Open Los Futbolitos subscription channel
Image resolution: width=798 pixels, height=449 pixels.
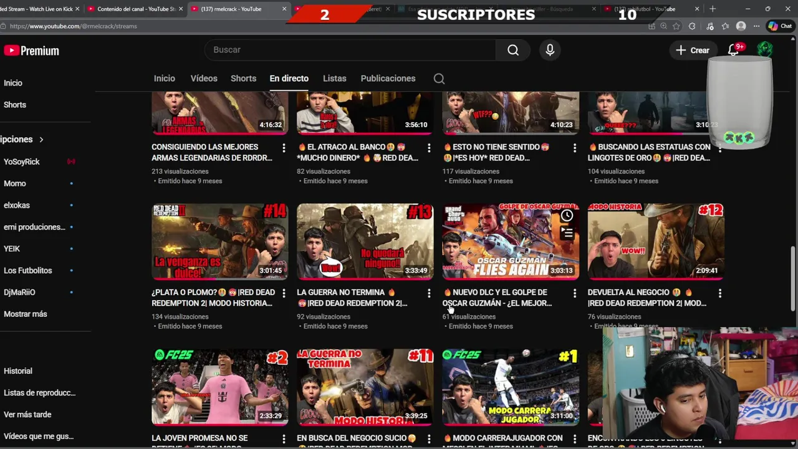[x=28, y=271]
